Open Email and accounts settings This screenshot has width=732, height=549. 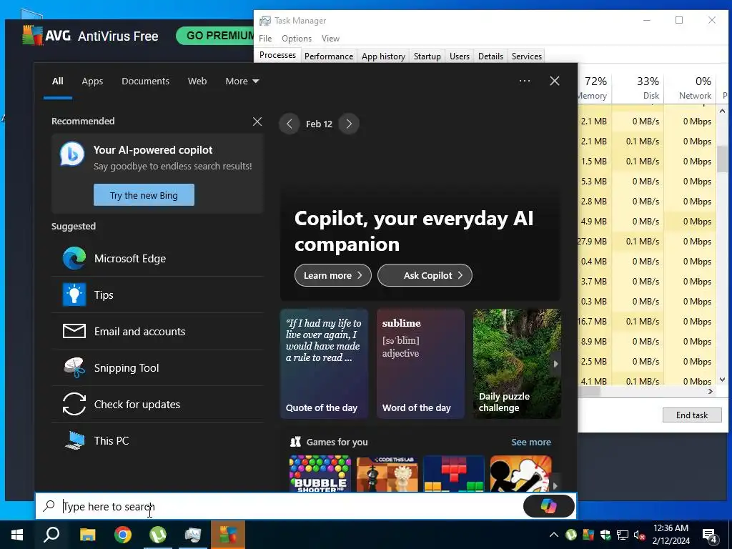158,332
